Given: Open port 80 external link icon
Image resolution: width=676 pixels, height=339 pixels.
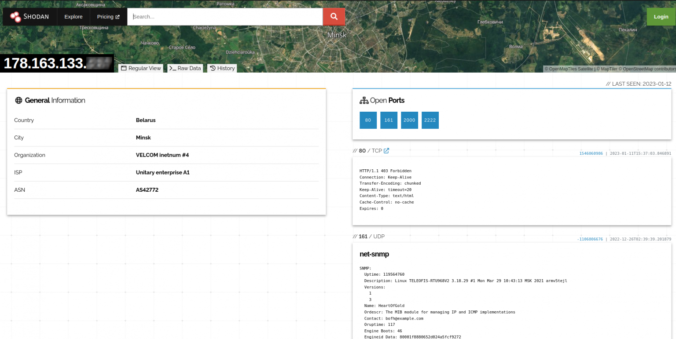Looking at the screenshot, I should point(386,151).
